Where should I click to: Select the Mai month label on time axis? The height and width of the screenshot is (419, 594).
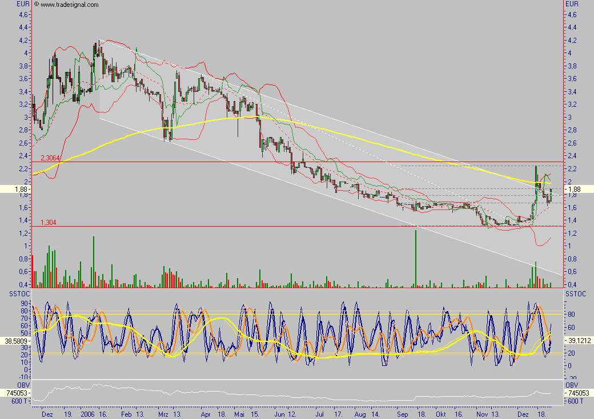(239, 414)
